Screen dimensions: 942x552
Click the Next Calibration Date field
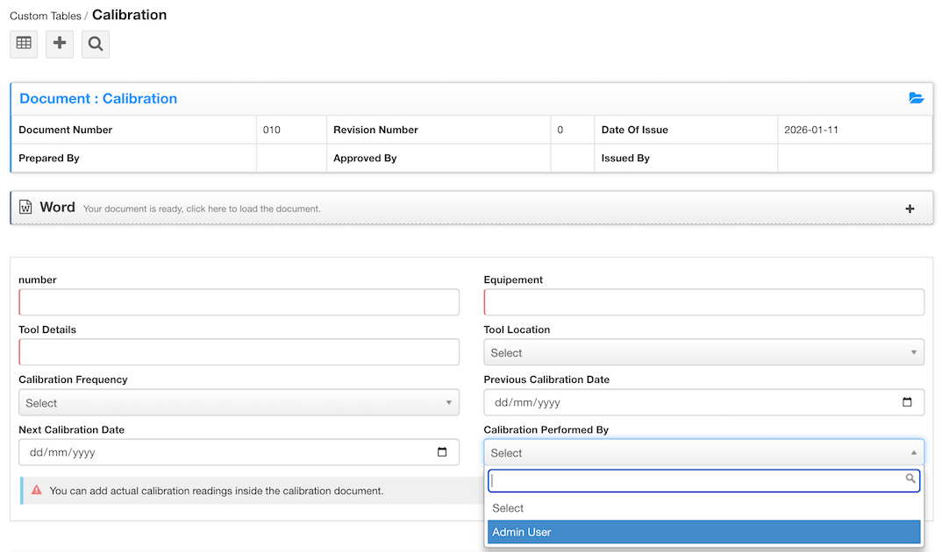pyautogui.click(x=239, y=452)
